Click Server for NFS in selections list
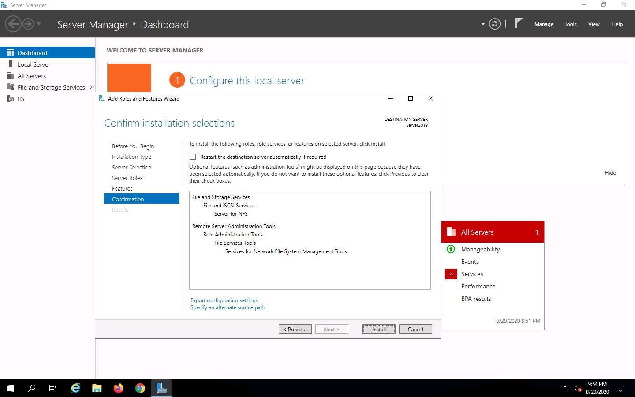 tap(231, 214)
